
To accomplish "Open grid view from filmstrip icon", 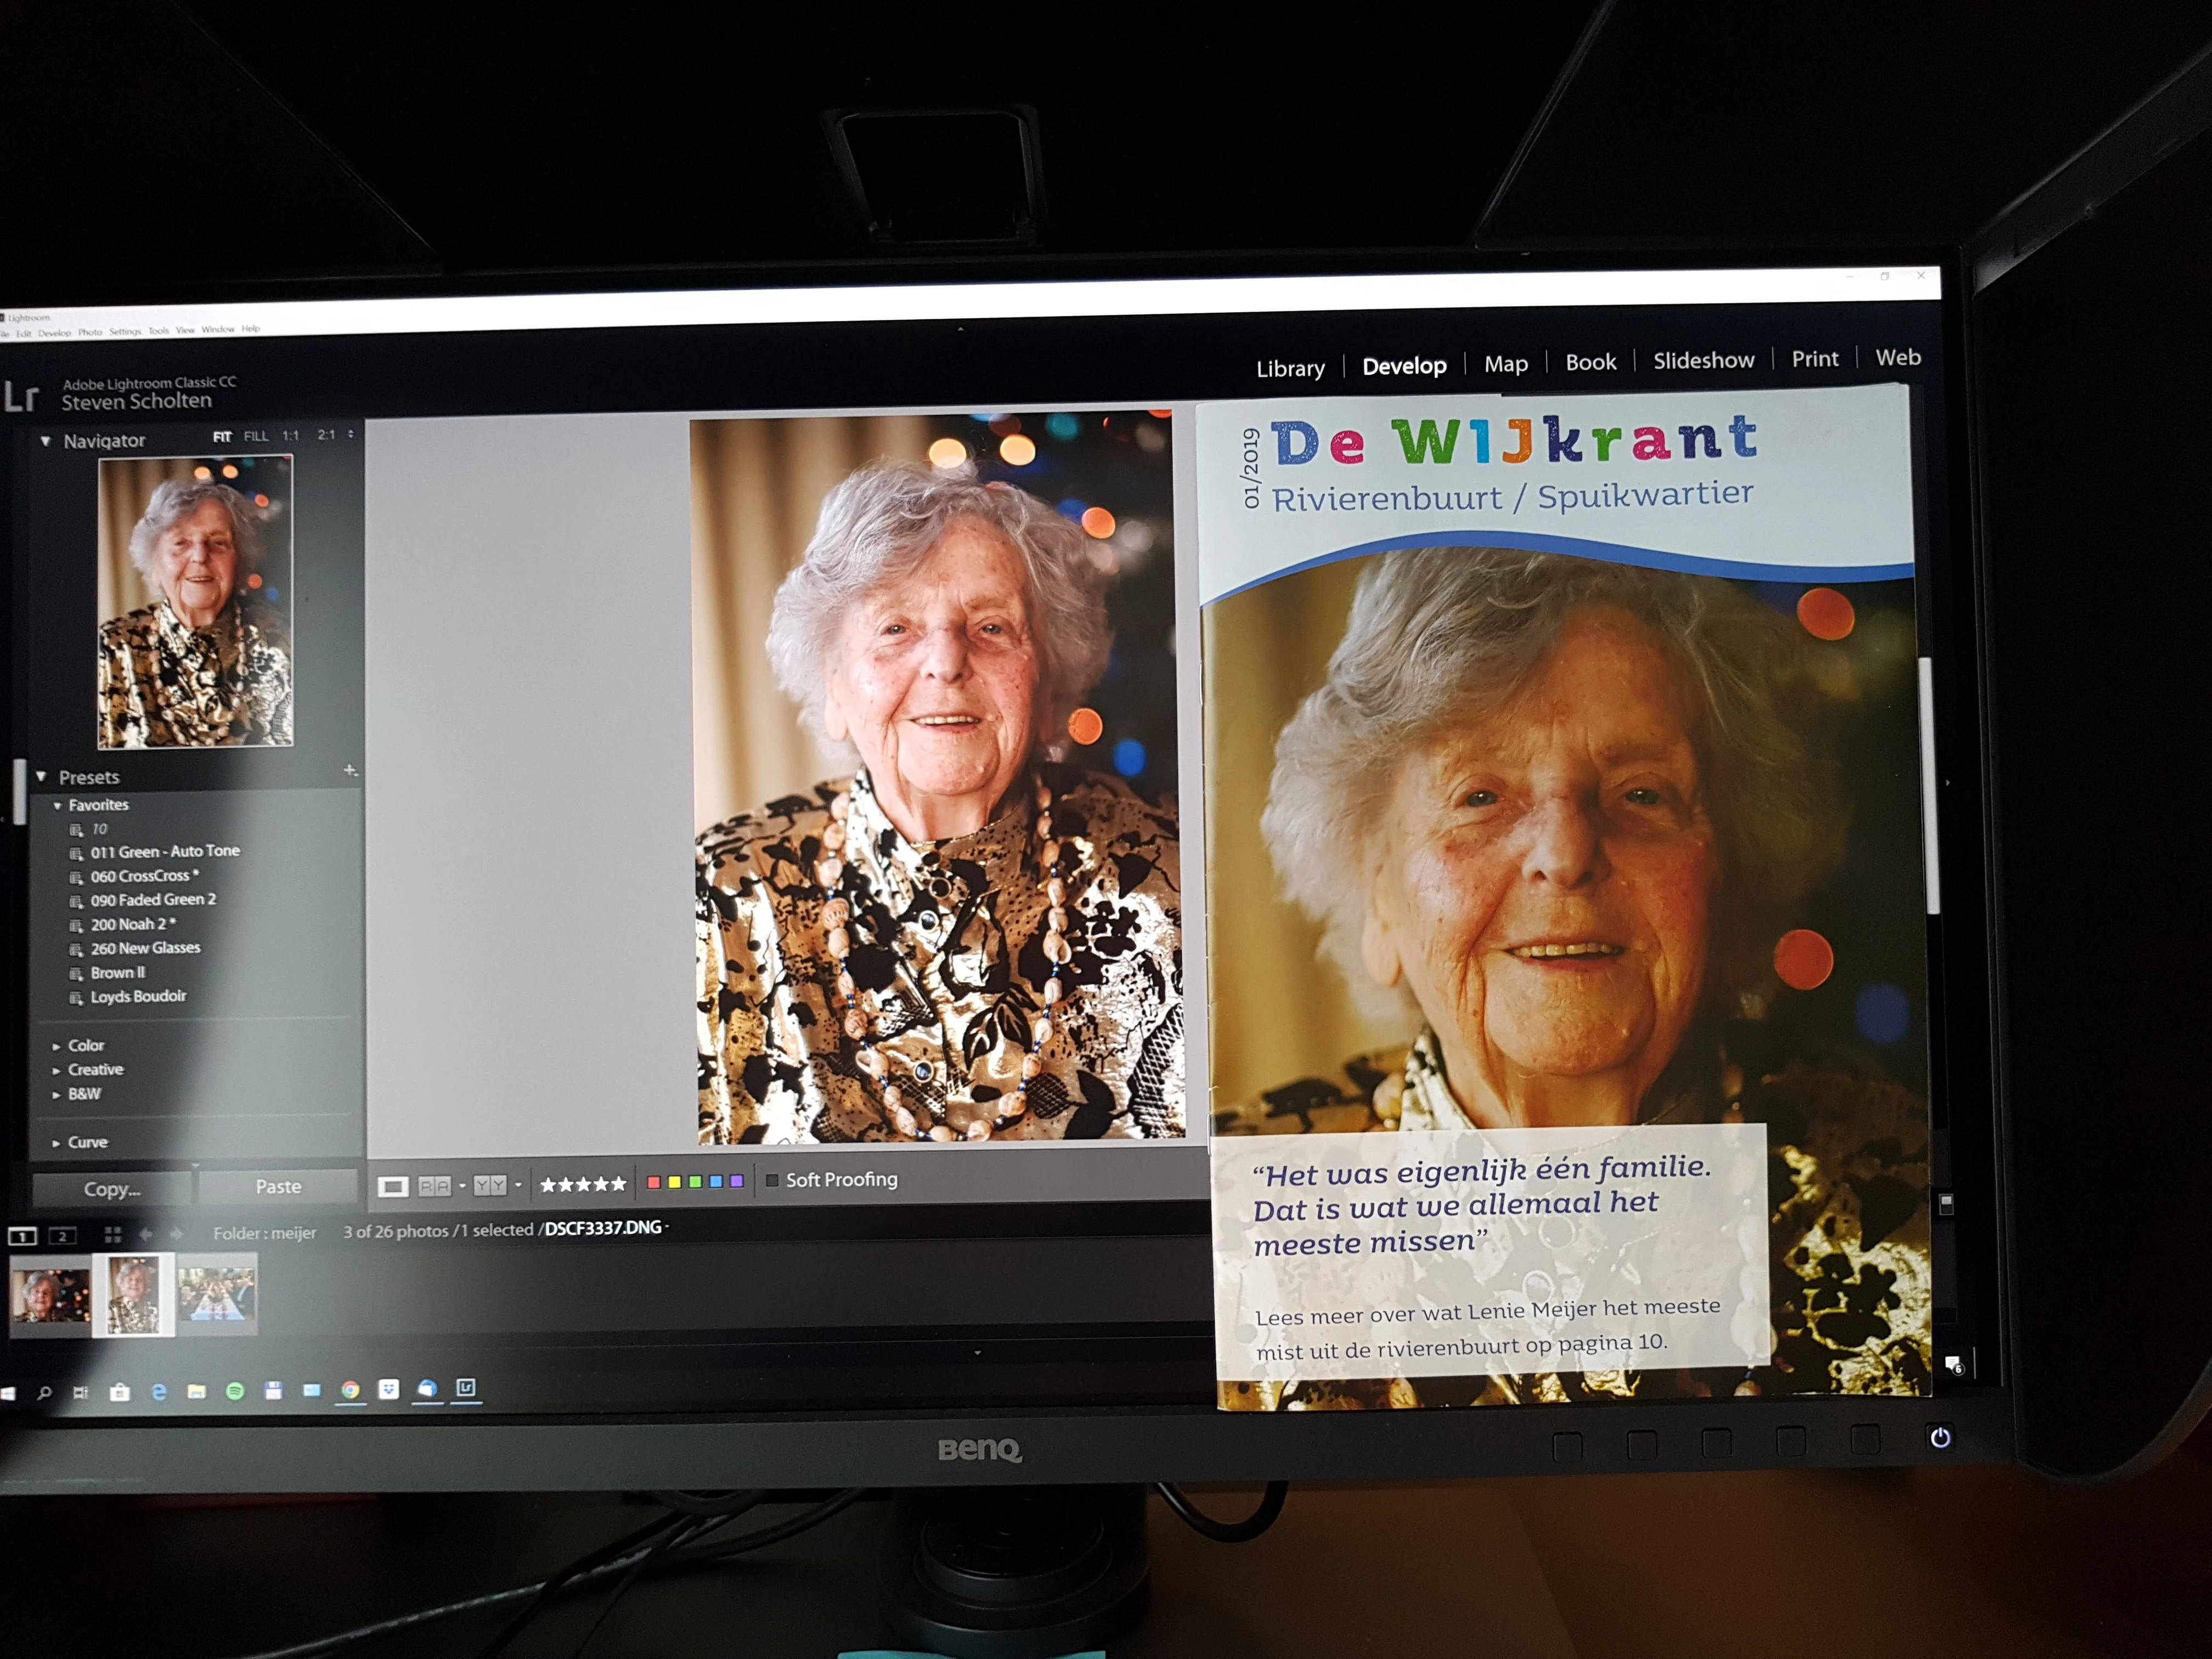I will tap(113, 1235).
